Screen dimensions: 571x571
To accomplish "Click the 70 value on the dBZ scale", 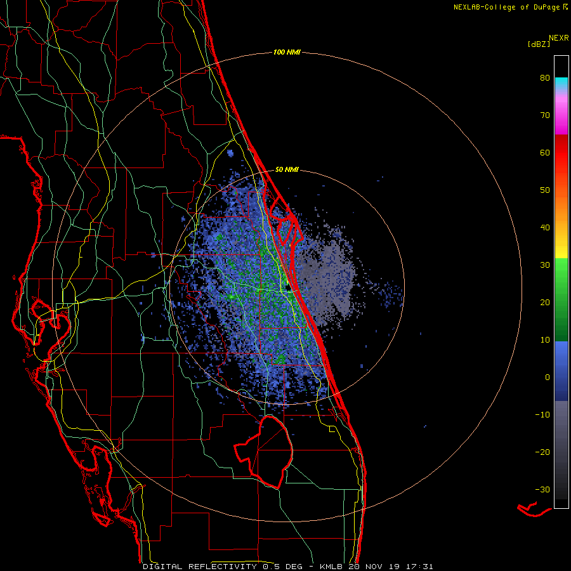I will coord(545,115).
